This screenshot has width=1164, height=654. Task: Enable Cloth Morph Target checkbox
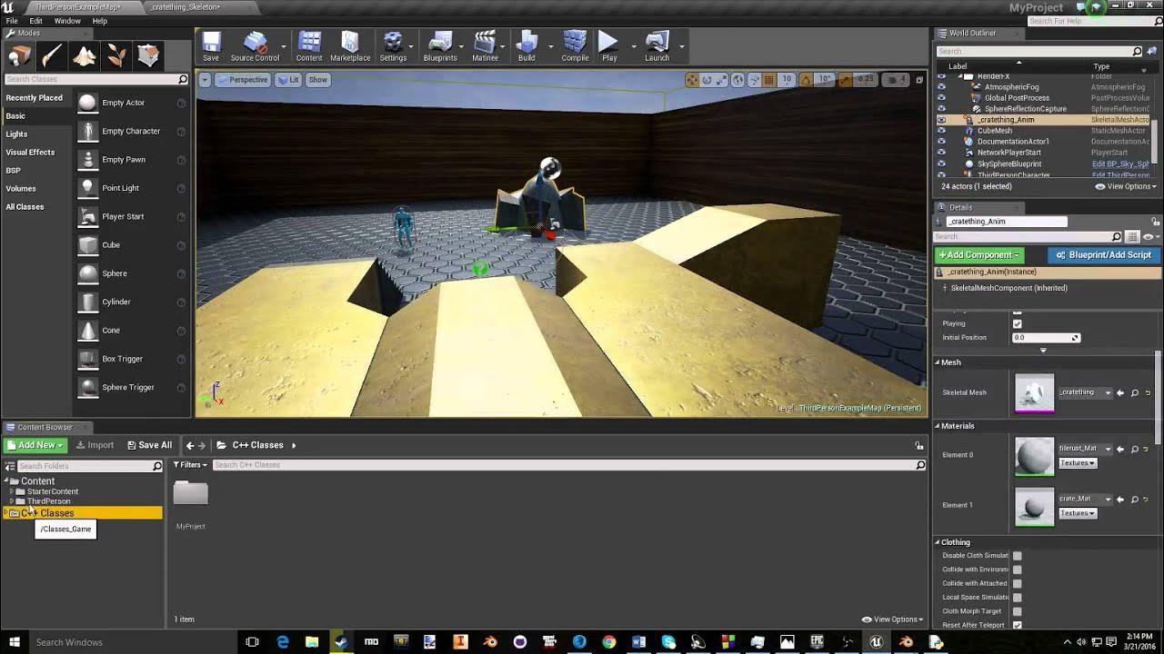[1017, 611]
